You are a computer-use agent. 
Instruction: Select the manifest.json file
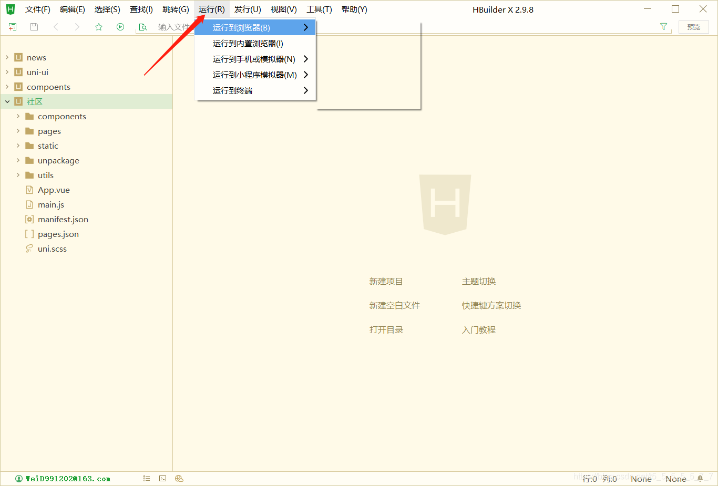(63, 219)
